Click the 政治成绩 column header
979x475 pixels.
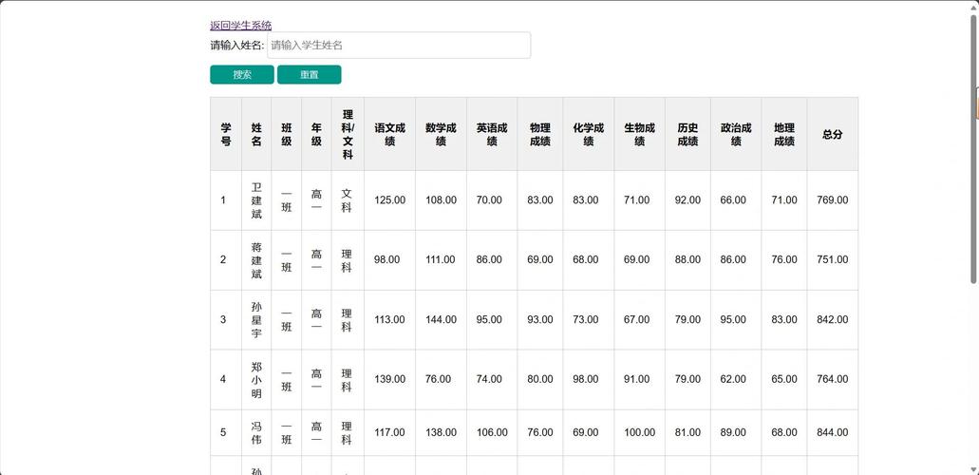pos(736,134)
